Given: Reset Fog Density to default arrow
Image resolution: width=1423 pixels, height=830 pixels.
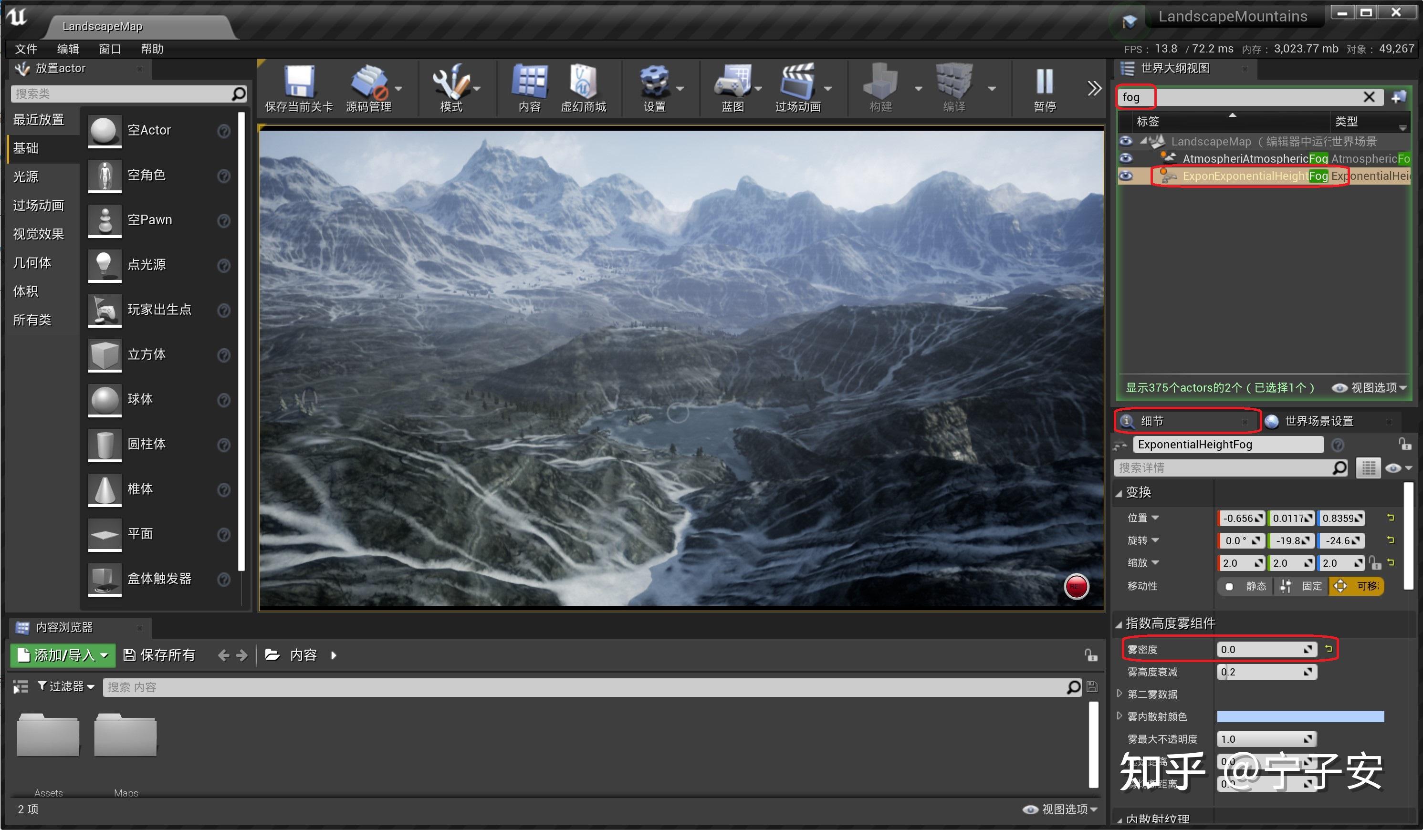Looking at the screenshot, I should pyautogui.click(x=1329, y=649).
